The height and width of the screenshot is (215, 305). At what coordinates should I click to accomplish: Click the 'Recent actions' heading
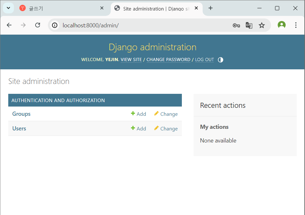click(223, 106)
